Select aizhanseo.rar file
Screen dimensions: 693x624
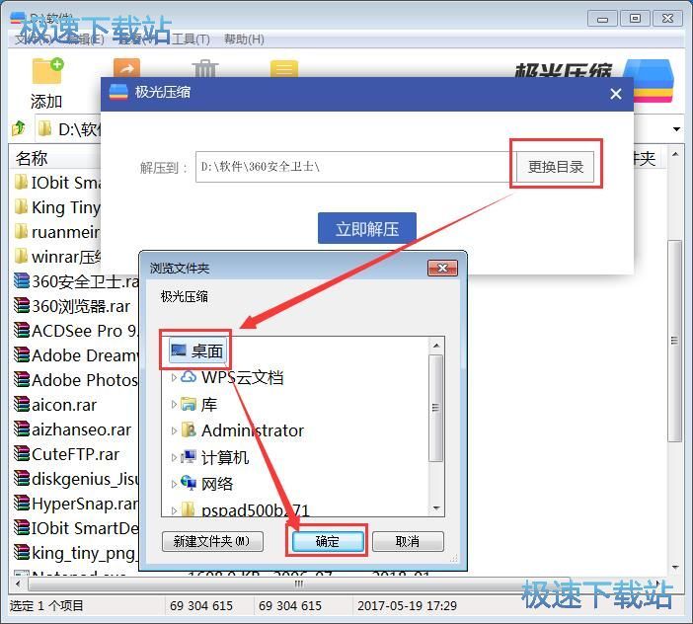coord(72,430)
